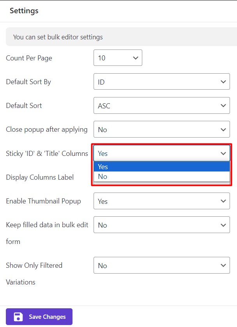Open the Show Only Filtered Variations dropdown
The image size is (237, 327).
pyautogui.click(x=161, y=265)
